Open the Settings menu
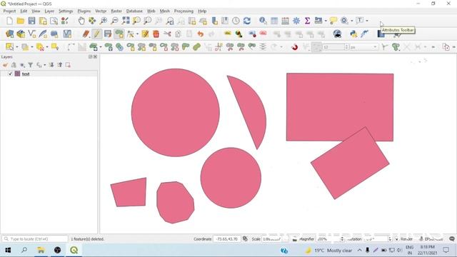This screenshot has width=457, height=257. pos(66,11)
